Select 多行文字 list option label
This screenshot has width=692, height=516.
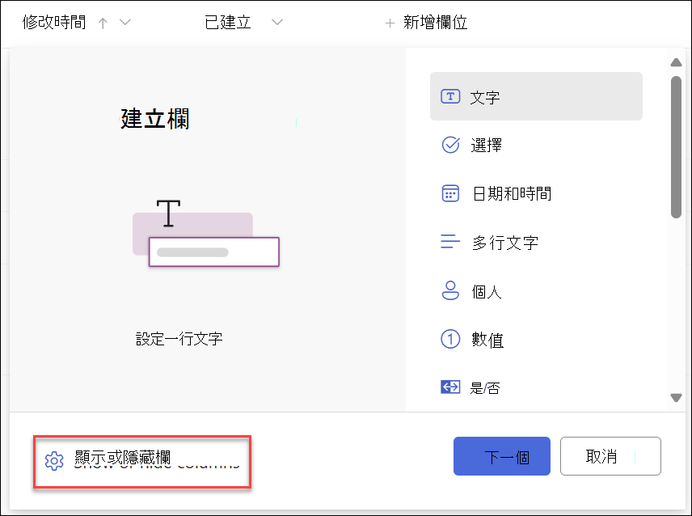[505, 243]
